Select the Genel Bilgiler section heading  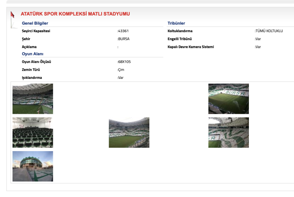(35, 24)
